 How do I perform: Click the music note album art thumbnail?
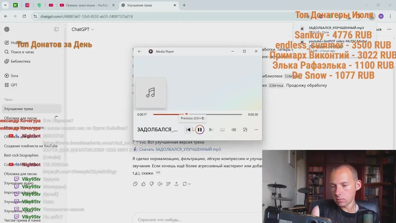pyautogui.click(x=151, y=92)
